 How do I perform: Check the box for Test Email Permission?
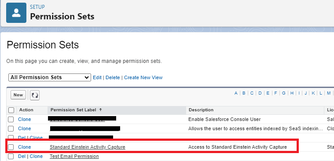11,156
